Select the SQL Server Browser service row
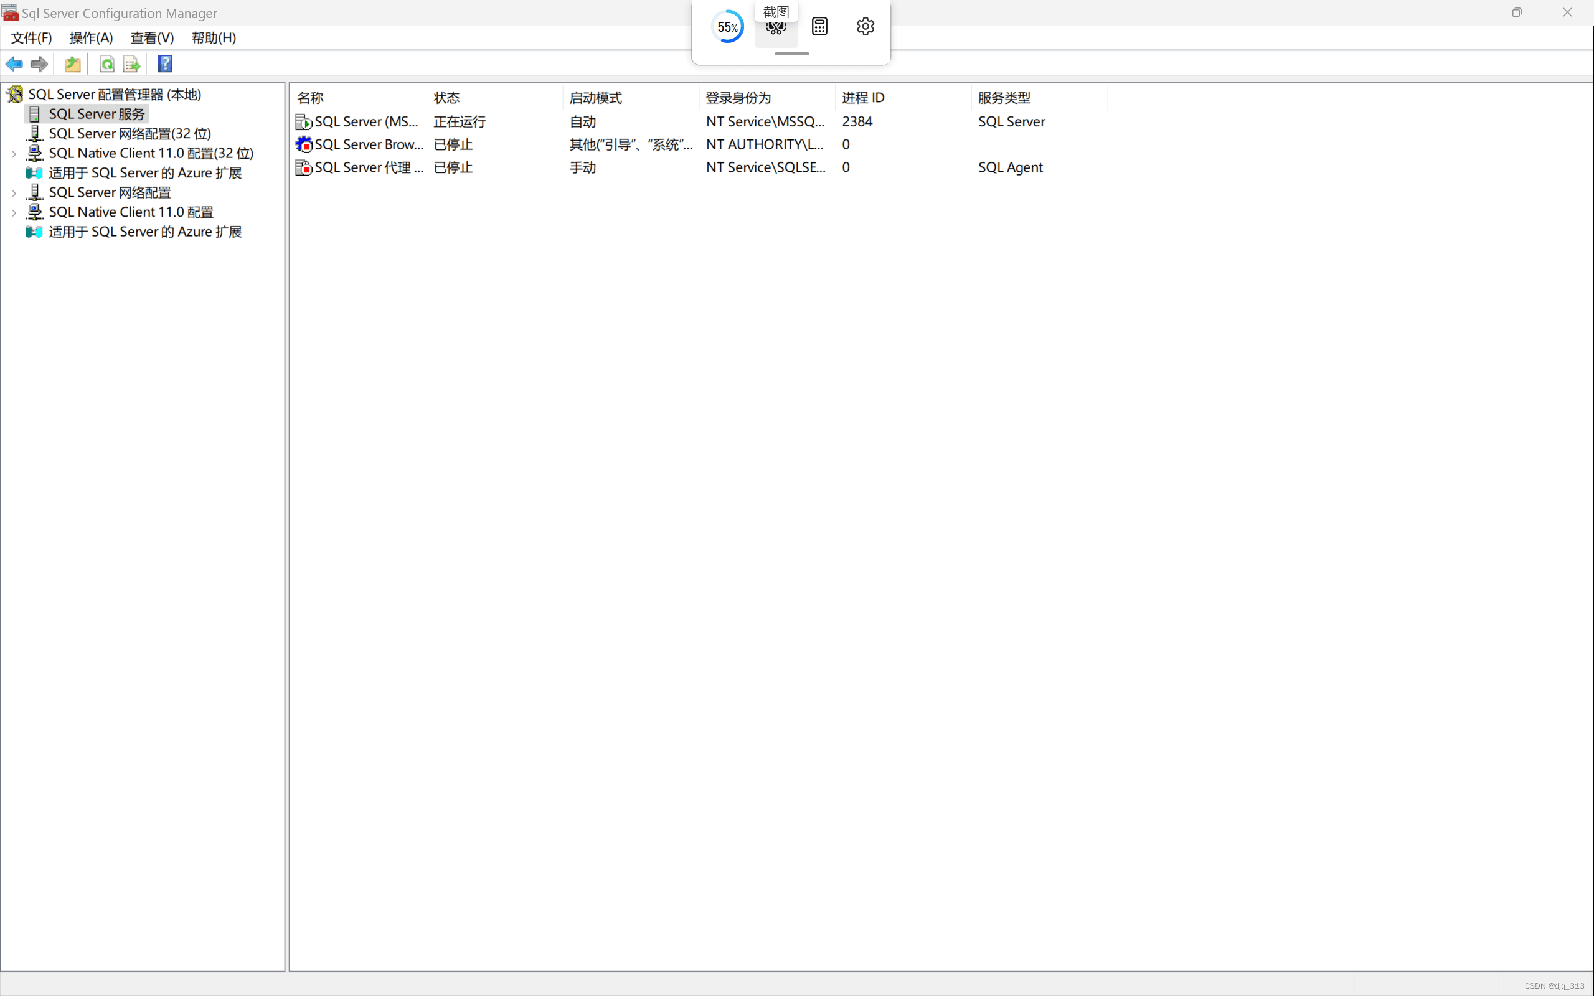 pos(367,144)
